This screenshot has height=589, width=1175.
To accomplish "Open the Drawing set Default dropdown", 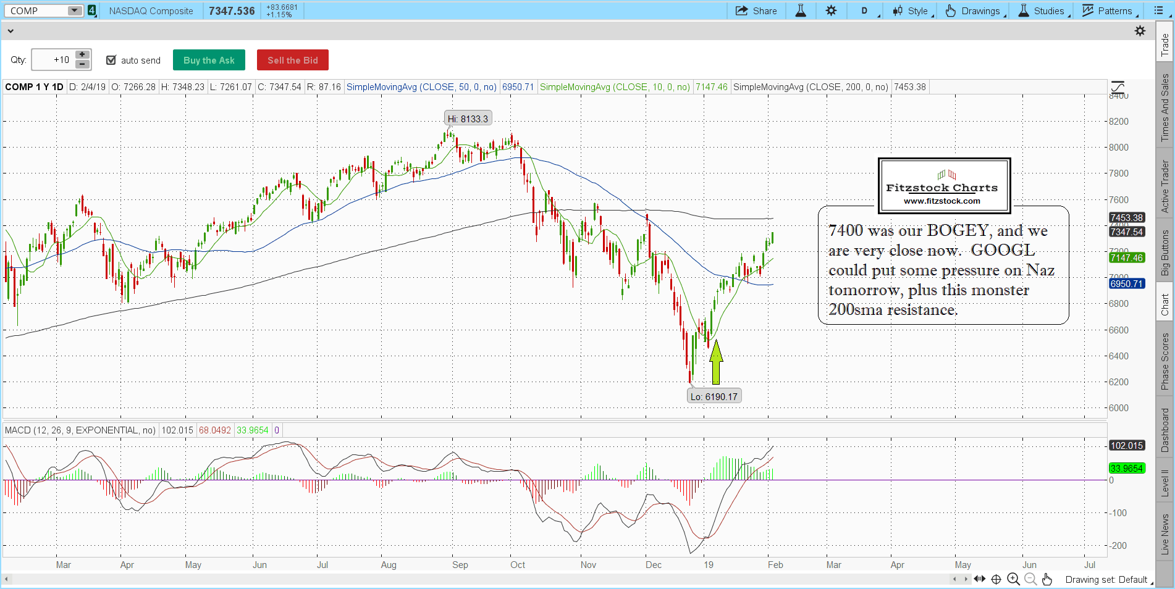I will 1108,580.
